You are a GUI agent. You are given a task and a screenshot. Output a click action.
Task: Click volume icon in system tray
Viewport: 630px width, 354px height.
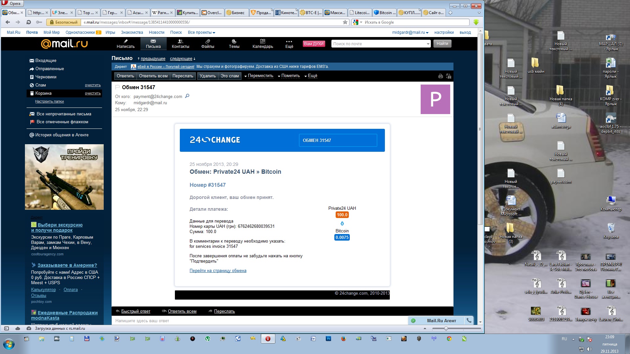point(589,349)
